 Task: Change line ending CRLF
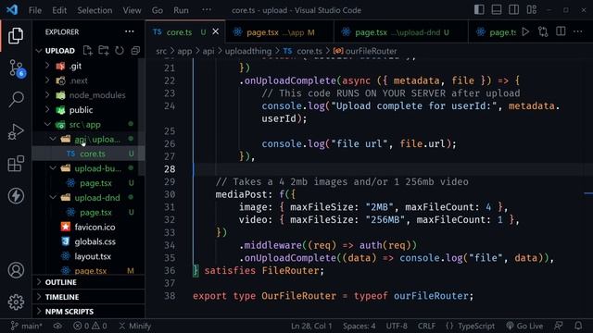tap(426, 326)
